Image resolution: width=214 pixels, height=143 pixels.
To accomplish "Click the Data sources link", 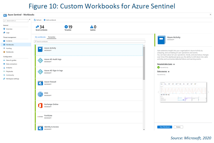I will click(x=162, y=71).
